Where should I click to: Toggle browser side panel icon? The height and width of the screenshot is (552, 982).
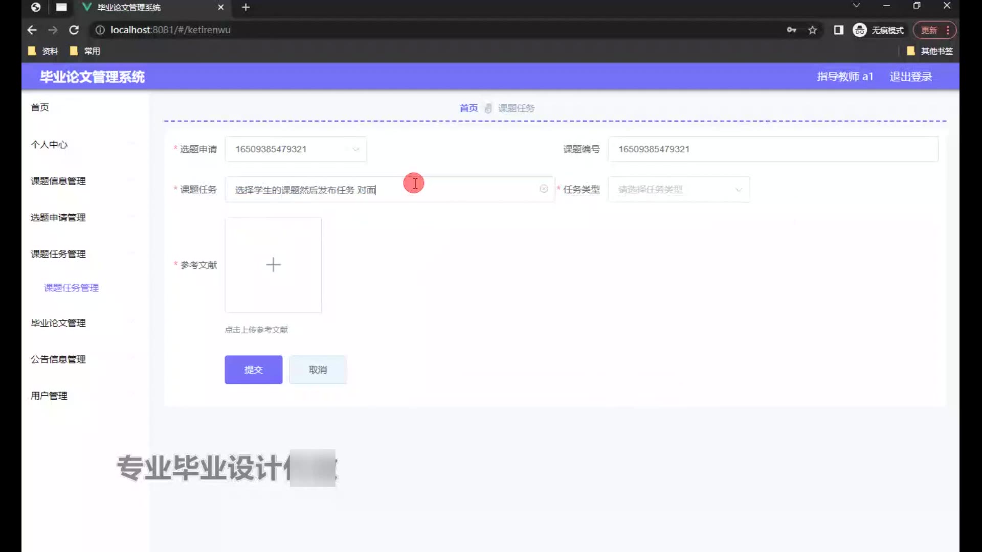click(839, 30)
